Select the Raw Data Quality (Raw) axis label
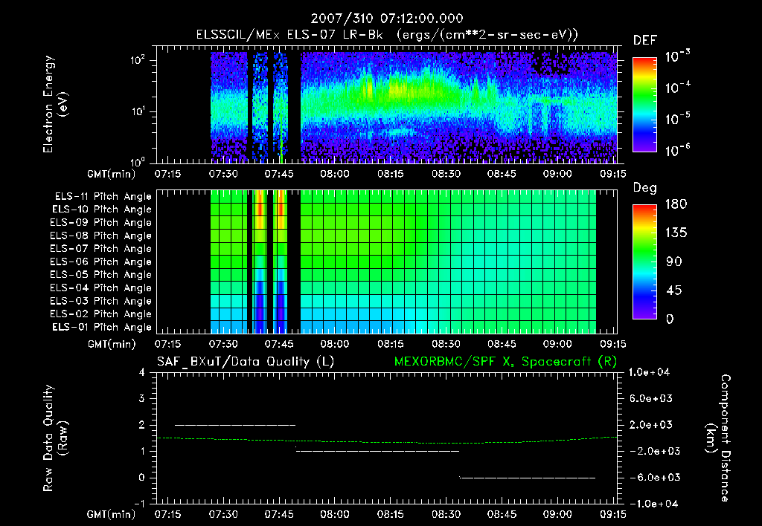Screen dimensions: 762x526 click(x=56, y=438)
